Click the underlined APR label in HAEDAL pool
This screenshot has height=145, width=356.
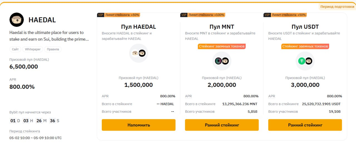click(105, 96)
